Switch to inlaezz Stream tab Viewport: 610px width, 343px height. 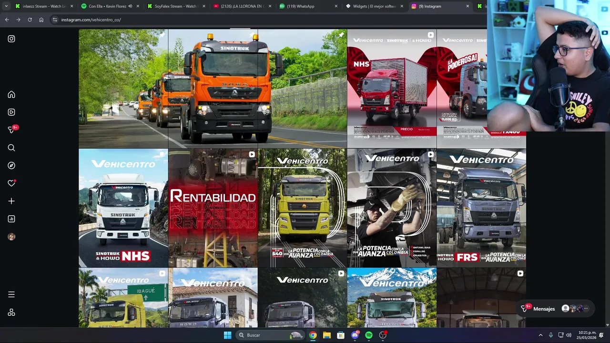click(x=44, y=6)
